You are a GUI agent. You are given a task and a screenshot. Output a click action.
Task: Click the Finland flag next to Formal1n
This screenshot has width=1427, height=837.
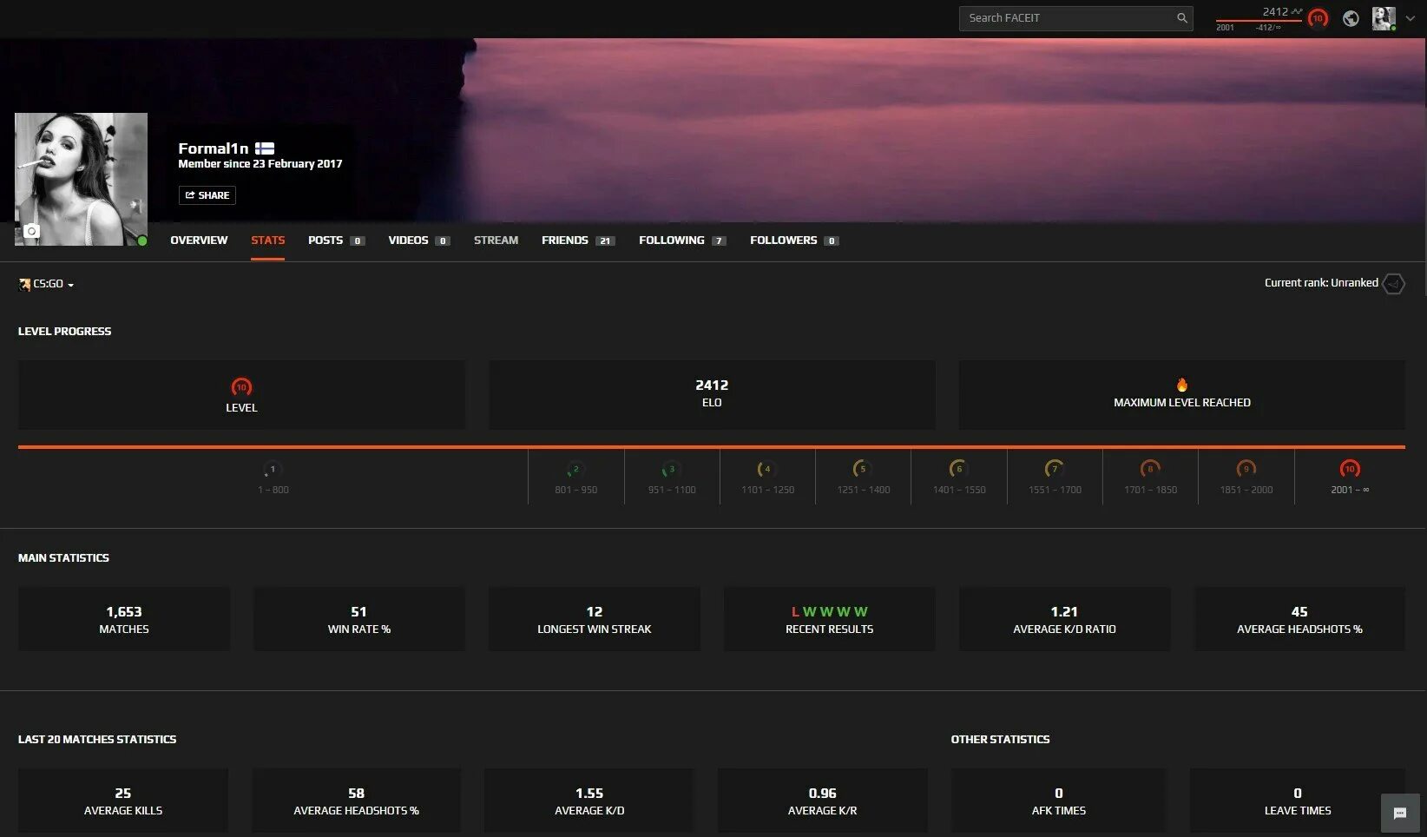tap(265, 148)
